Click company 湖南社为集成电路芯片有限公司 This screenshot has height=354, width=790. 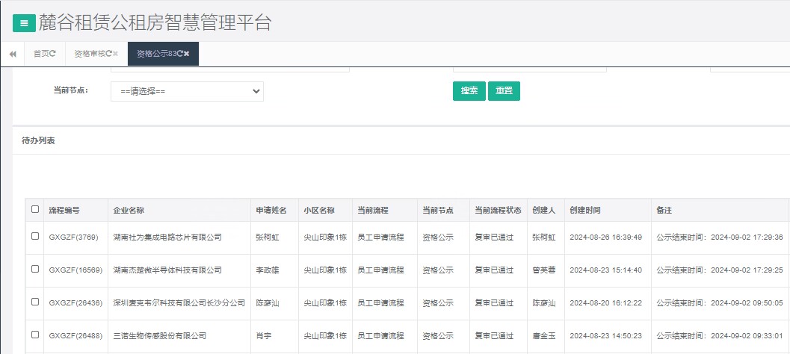click(x=167, y=237)
